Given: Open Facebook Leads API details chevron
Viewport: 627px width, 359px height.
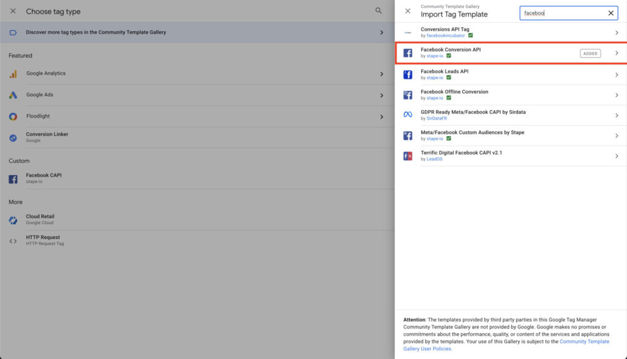Looking at the screenshot, I should [x=616, y=75].
